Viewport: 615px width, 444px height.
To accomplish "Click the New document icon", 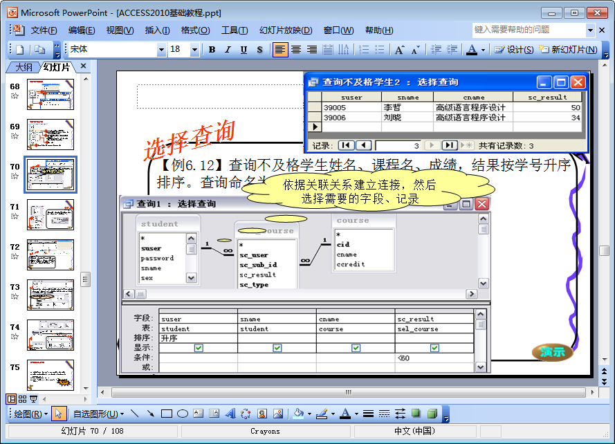I will point(20,50).
